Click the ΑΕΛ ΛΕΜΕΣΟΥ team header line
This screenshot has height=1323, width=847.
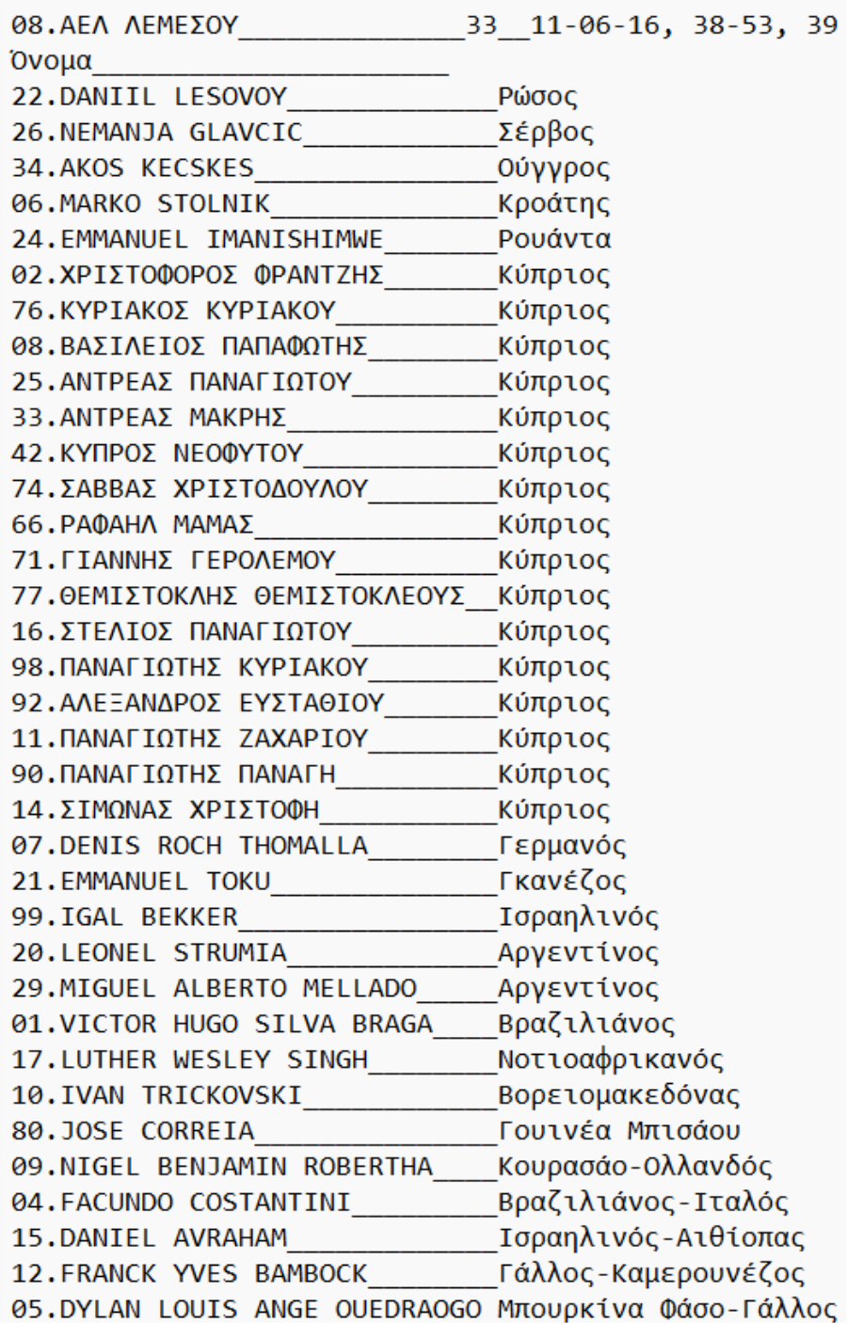tap(423, 26)
